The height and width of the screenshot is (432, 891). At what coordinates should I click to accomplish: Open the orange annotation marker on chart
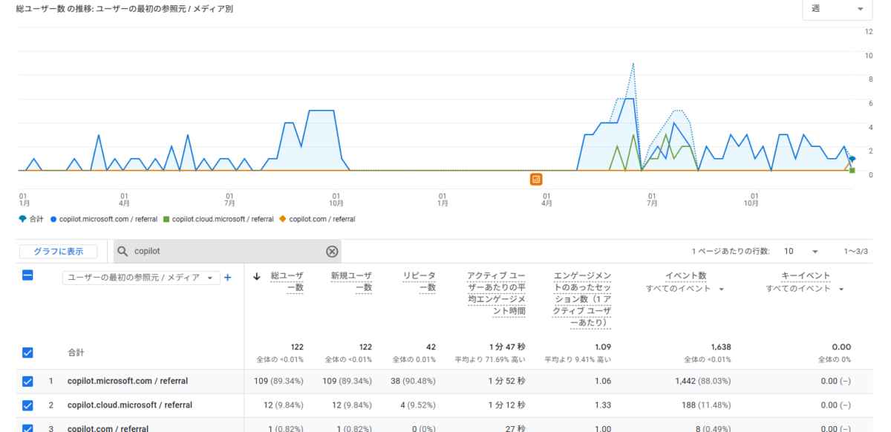536,179
